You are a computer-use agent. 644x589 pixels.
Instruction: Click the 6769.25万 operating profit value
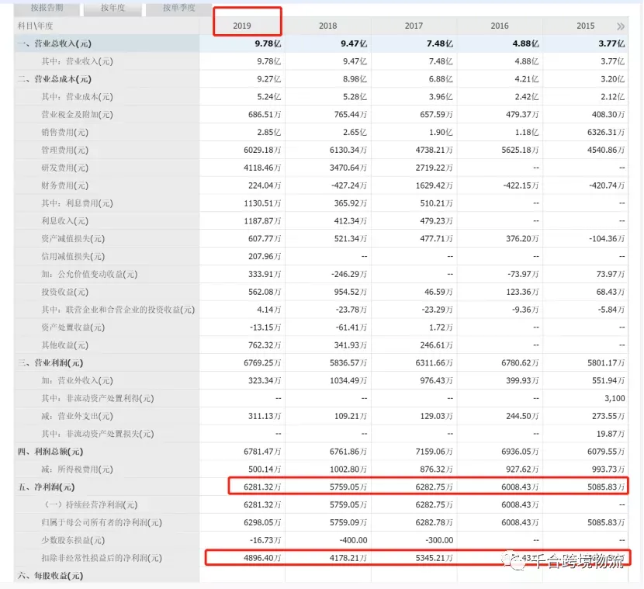click(262, 362)
